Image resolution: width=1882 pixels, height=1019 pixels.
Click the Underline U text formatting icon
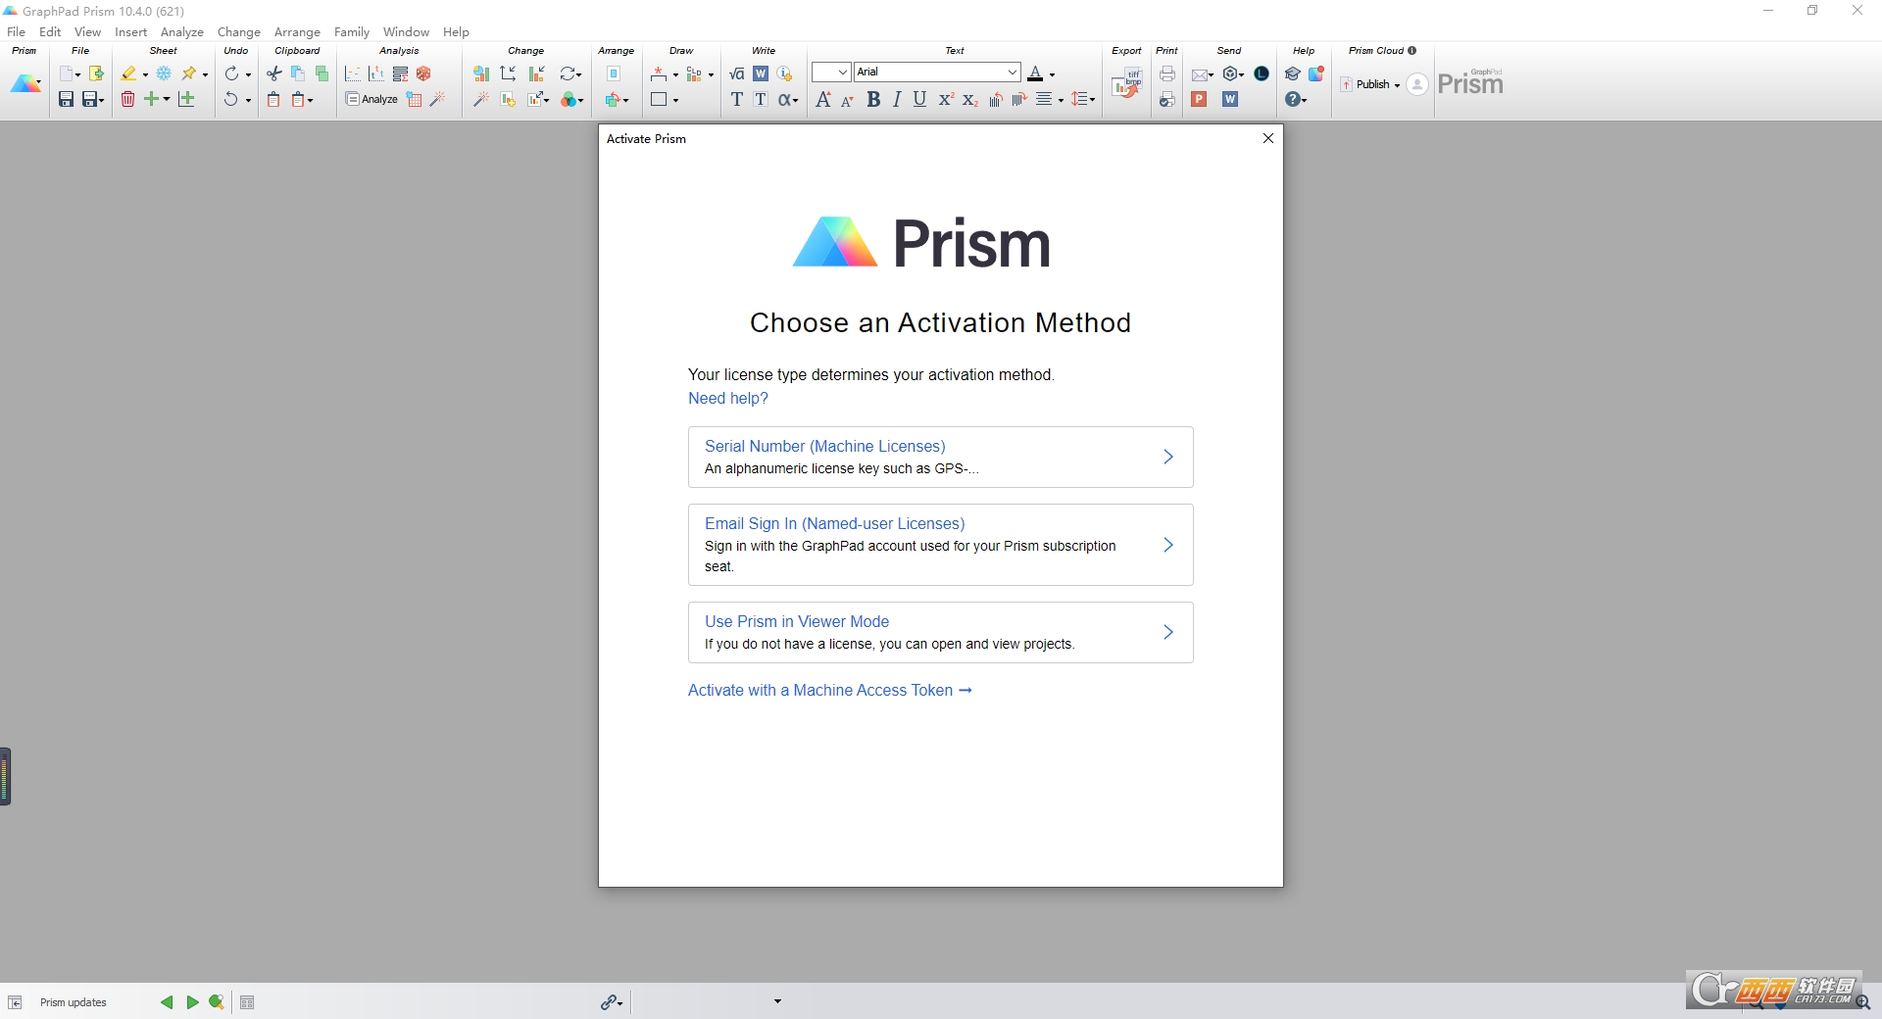919,99
